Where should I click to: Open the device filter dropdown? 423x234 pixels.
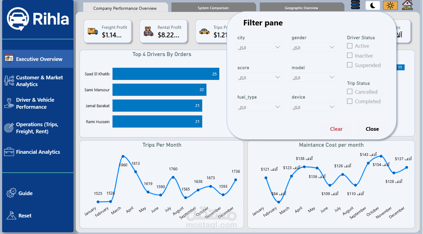[313, 107]
